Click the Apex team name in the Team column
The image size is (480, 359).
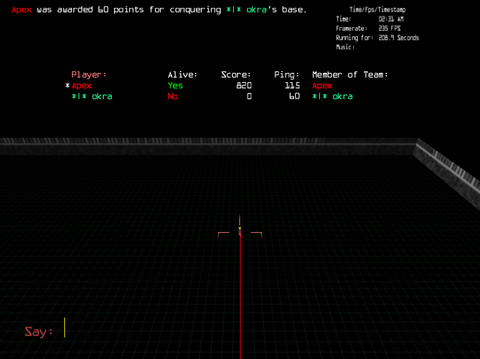[322, 86]
